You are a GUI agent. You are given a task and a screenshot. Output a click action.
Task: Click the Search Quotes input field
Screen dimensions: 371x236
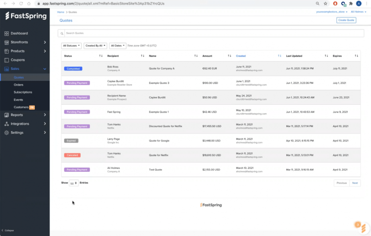214,33
